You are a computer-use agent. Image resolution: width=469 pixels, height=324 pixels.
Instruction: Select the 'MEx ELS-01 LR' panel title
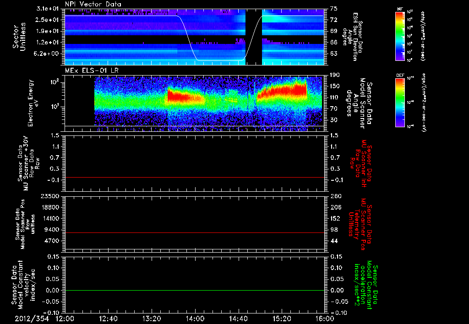point(92,70)
